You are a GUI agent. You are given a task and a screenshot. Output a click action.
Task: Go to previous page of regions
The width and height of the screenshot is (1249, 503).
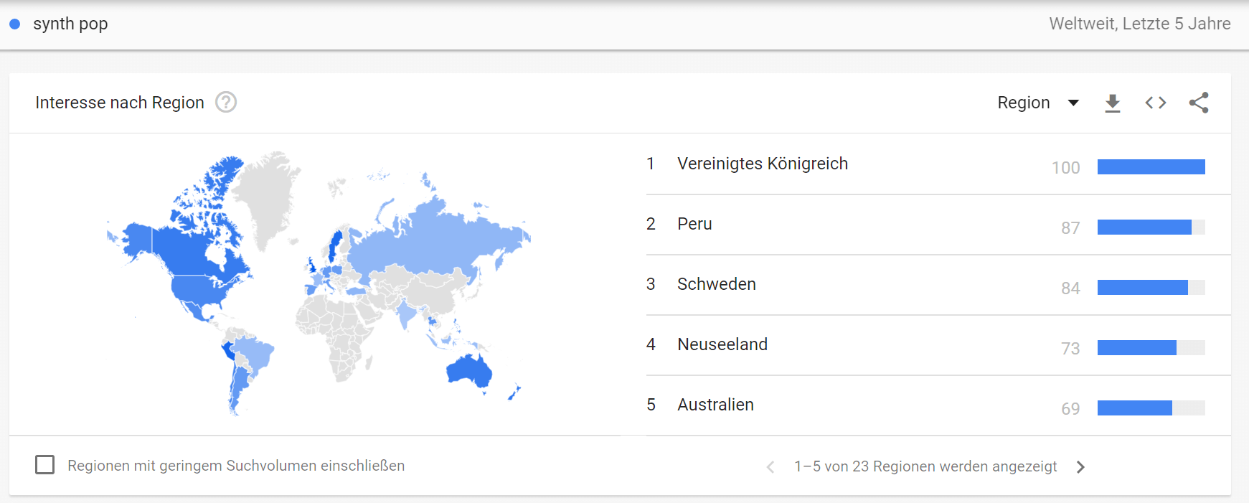pyautogui.click(x=770, y=467)
